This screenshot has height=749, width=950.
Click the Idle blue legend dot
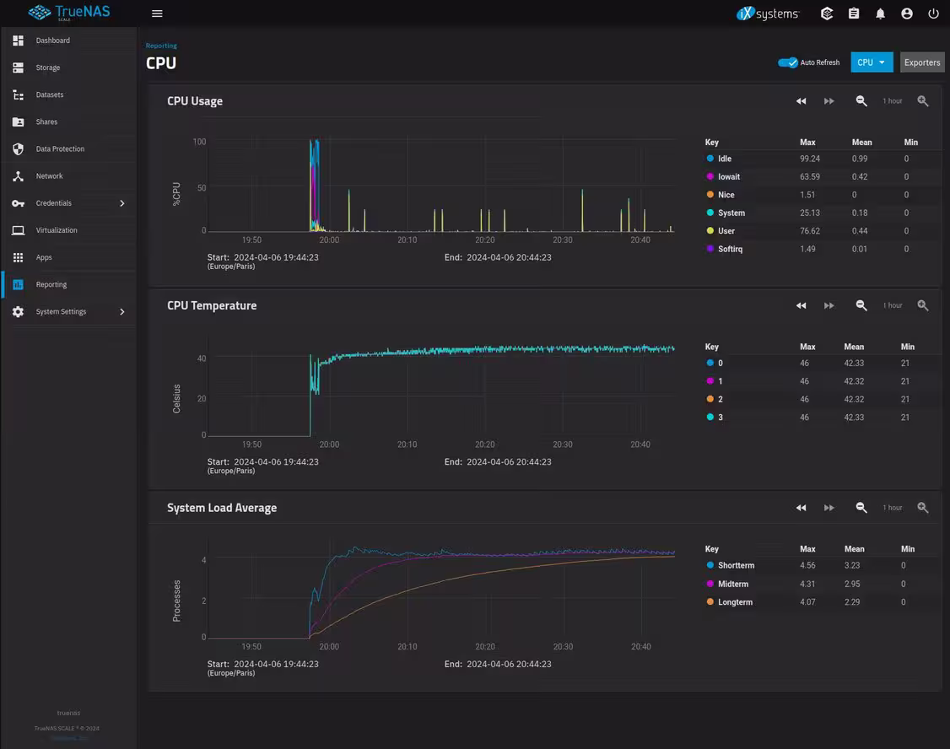pyautogui.click(x=710, y=159)
